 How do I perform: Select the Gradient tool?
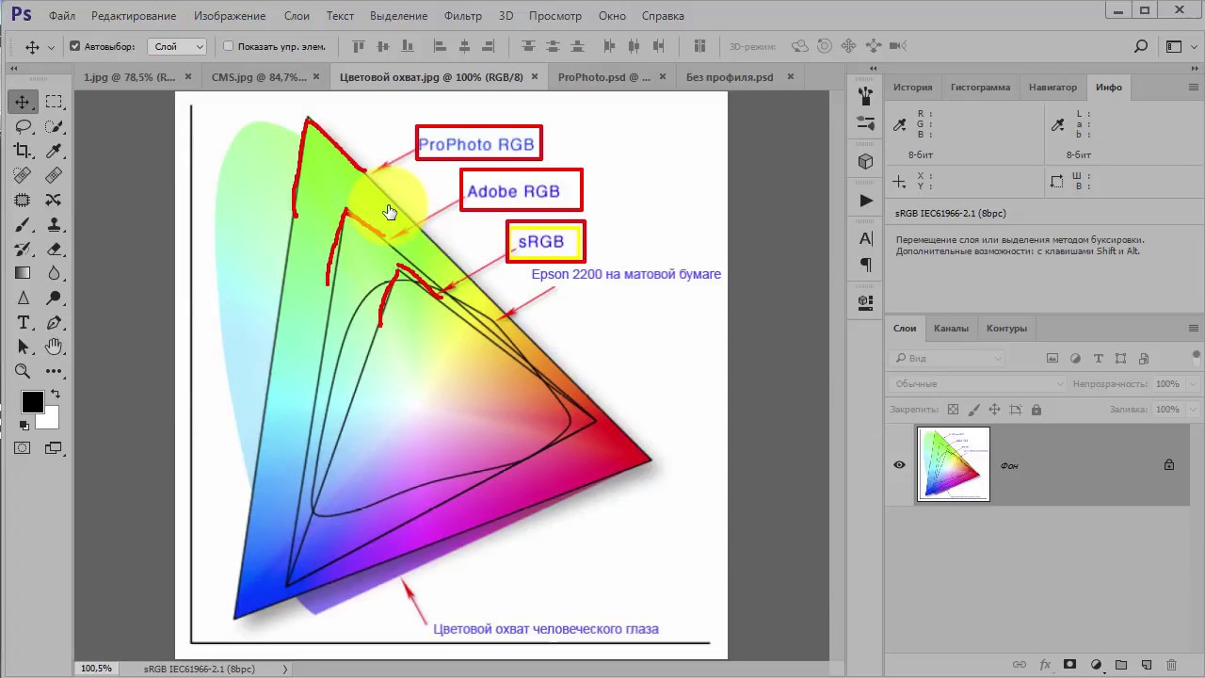pyautogui.click(x=23, y=273)
